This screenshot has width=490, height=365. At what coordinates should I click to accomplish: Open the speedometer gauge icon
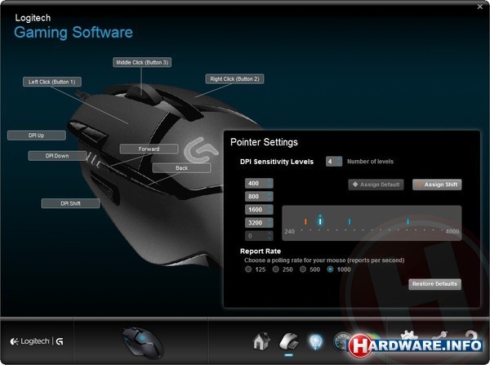341,342
